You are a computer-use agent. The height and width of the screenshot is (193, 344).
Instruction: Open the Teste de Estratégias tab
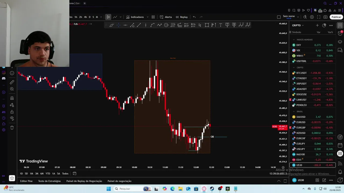tap(49, 181)
